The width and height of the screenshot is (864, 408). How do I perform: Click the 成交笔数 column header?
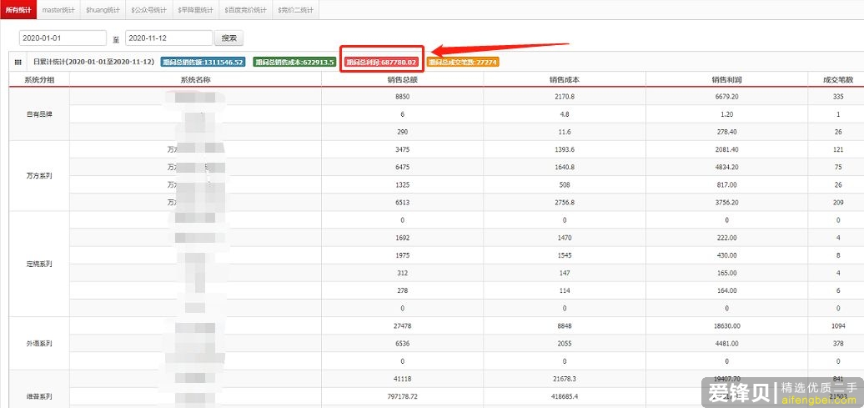[x=836, y=80]
